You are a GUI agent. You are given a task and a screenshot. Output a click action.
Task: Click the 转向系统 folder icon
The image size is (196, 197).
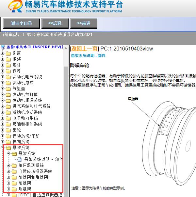pos(8,142)
